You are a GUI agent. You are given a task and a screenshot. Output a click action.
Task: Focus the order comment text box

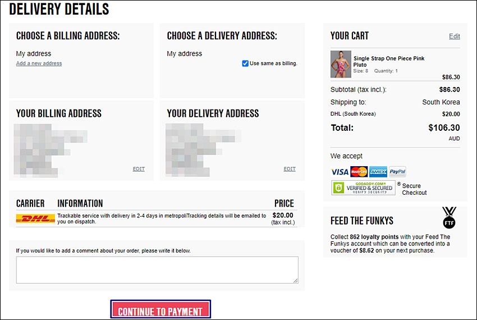click(x=157, y=270)
